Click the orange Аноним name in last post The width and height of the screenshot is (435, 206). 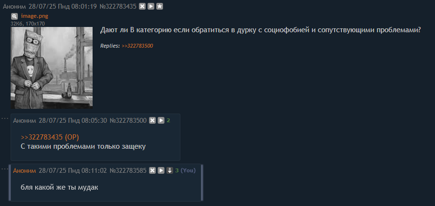coord(25,170)
